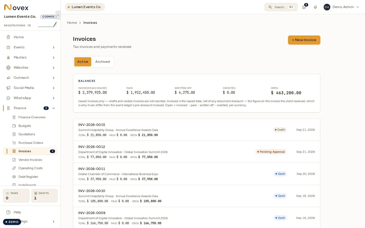Image resolution: width=365 pixels, height=228 pixels.
Task: Open the Demo Admin dropdown arrow
Action: tap(358, 7)
